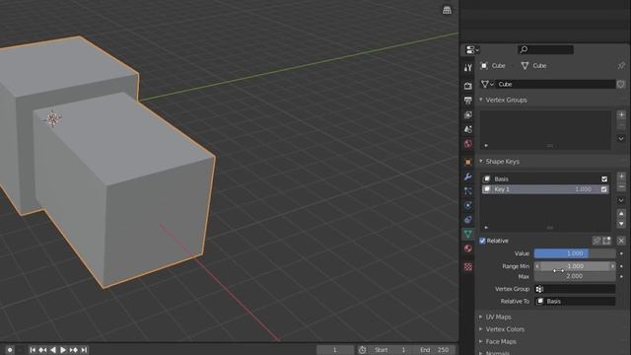631x355 pixels.
Task: Move shape key down in list
Action: pyautogui.click(x=621, y=224)
